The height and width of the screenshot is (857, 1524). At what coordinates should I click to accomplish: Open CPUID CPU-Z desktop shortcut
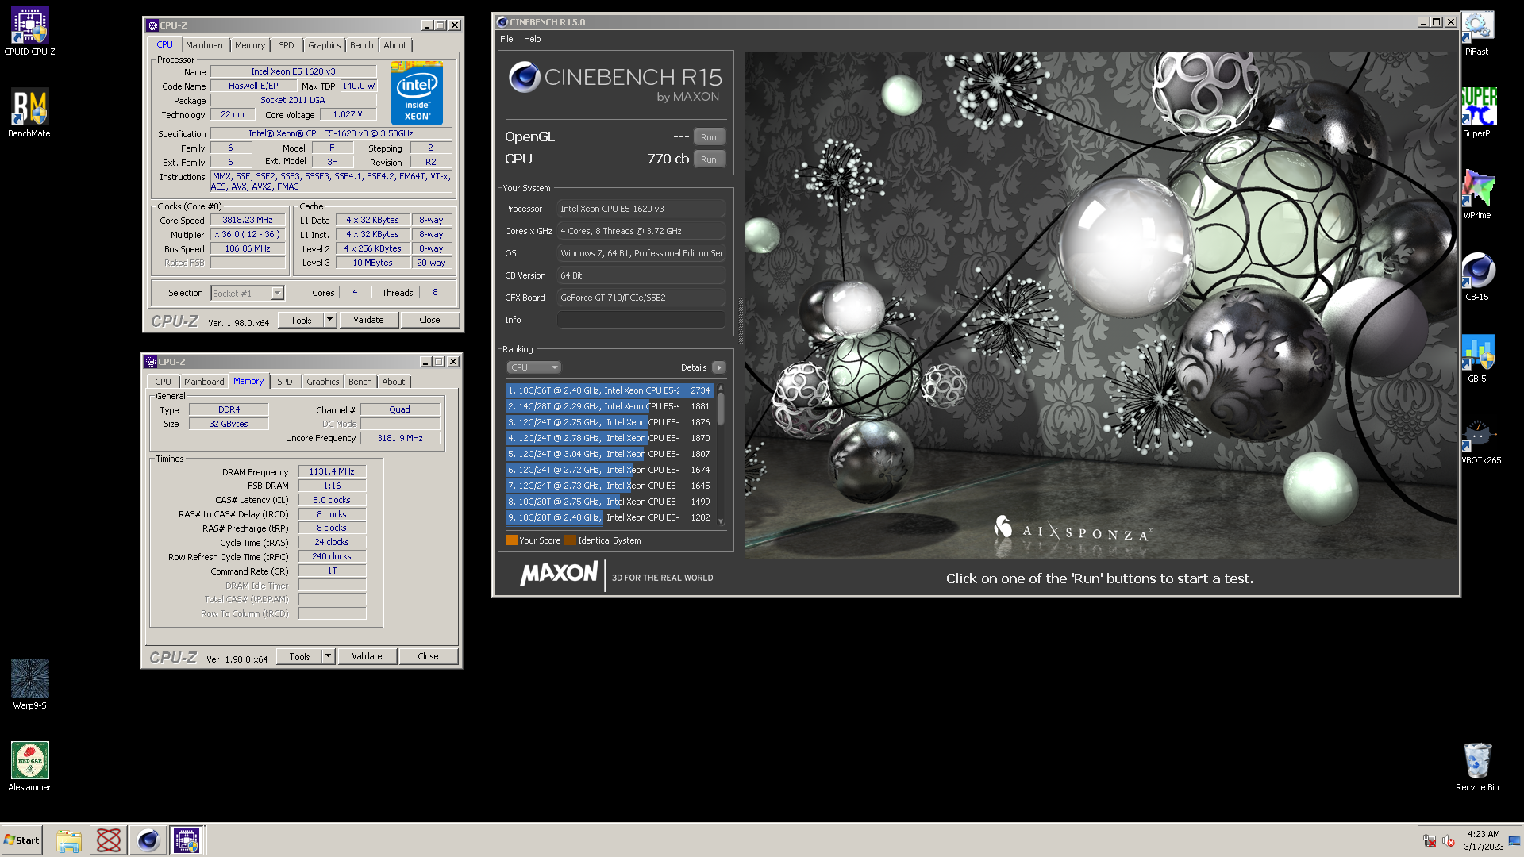[29, 32]
